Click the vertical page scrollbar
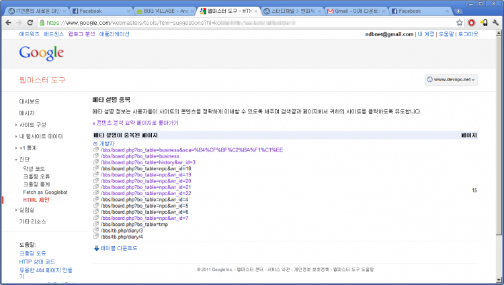This screenshot has width=504, height=285. [499, 134]
